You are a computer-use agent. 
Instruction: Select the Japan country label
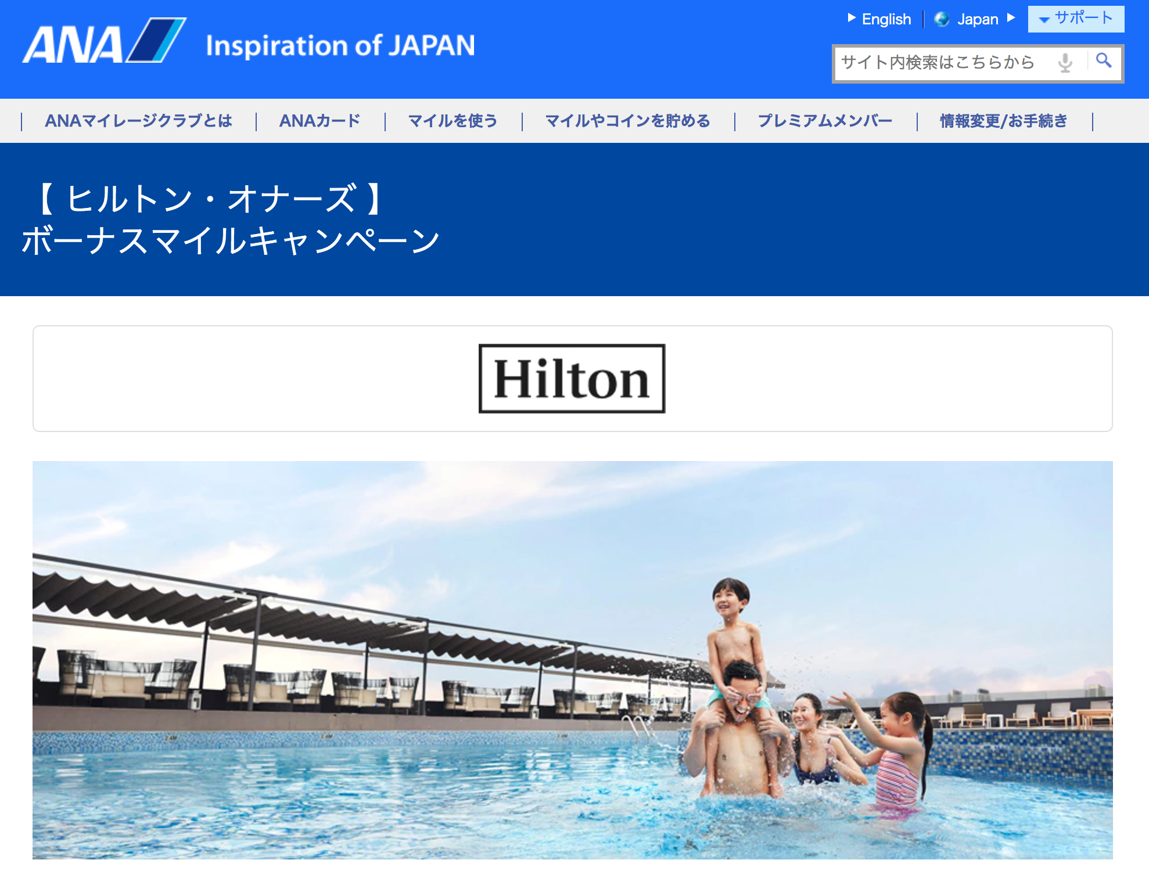click(978, 19)
